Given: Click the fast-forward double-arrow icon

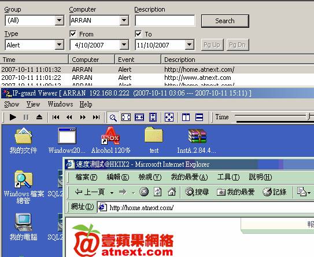Looking at the screenshot, I should [x=83, y=117].
